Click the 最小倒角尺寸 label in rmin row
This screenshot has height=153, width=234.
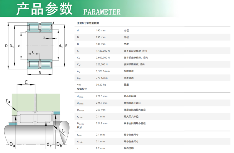tap(131, 135)
